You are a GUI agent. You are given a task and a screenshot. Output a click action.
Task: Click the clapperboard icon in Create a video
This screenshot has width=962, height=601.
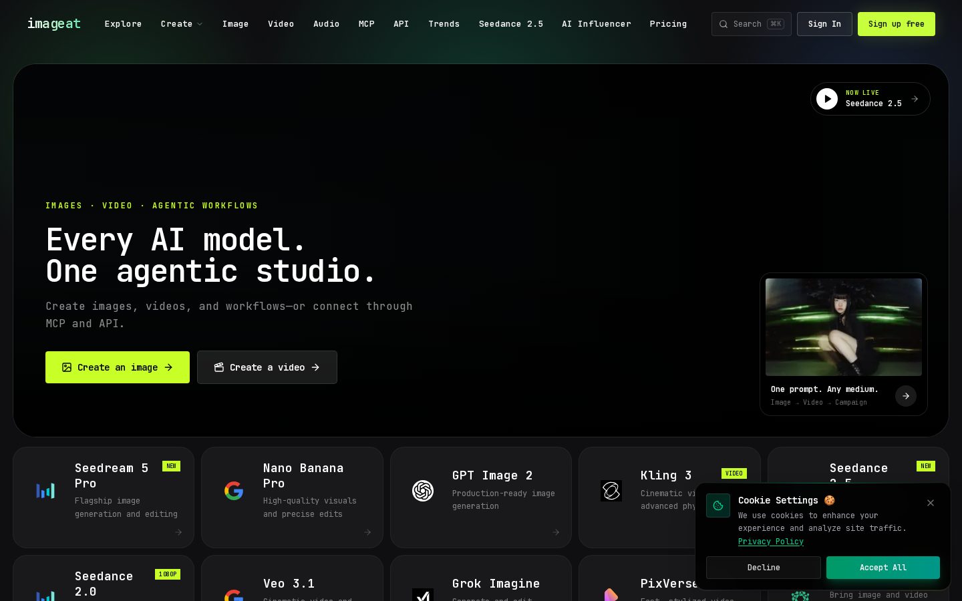coord(219,367)
